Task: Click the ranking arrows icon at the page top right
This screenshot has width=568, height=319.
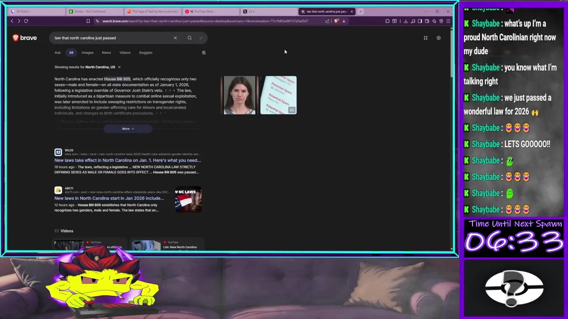Action: [x=426, y=38]
